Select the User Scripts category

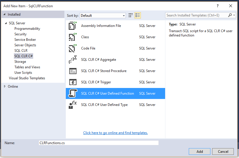click(23, 73)
